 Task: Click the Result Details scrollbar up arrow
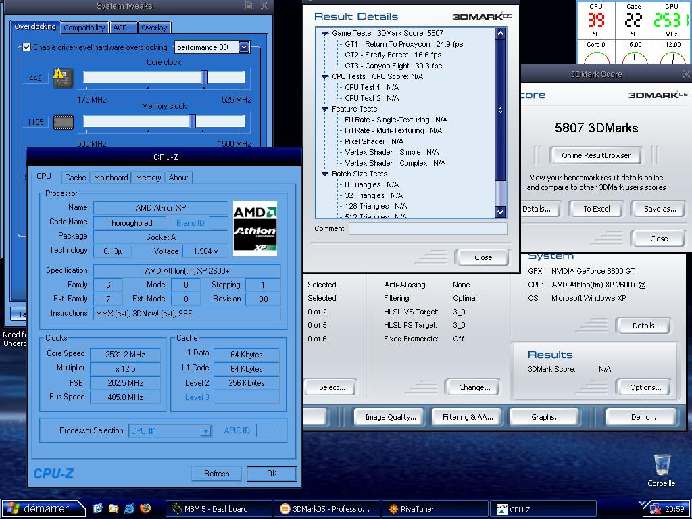500,34
